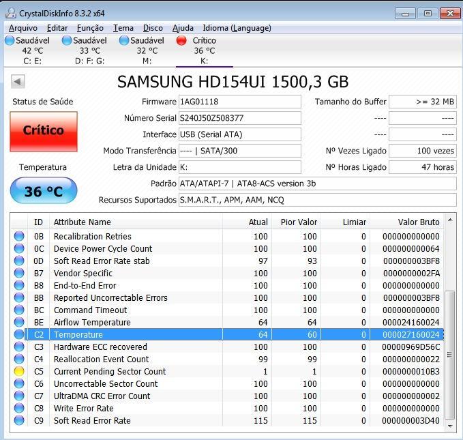This screenshot has height=440, width=463.
Task: Click the drive letter field K:
Action: click(240, 167)
